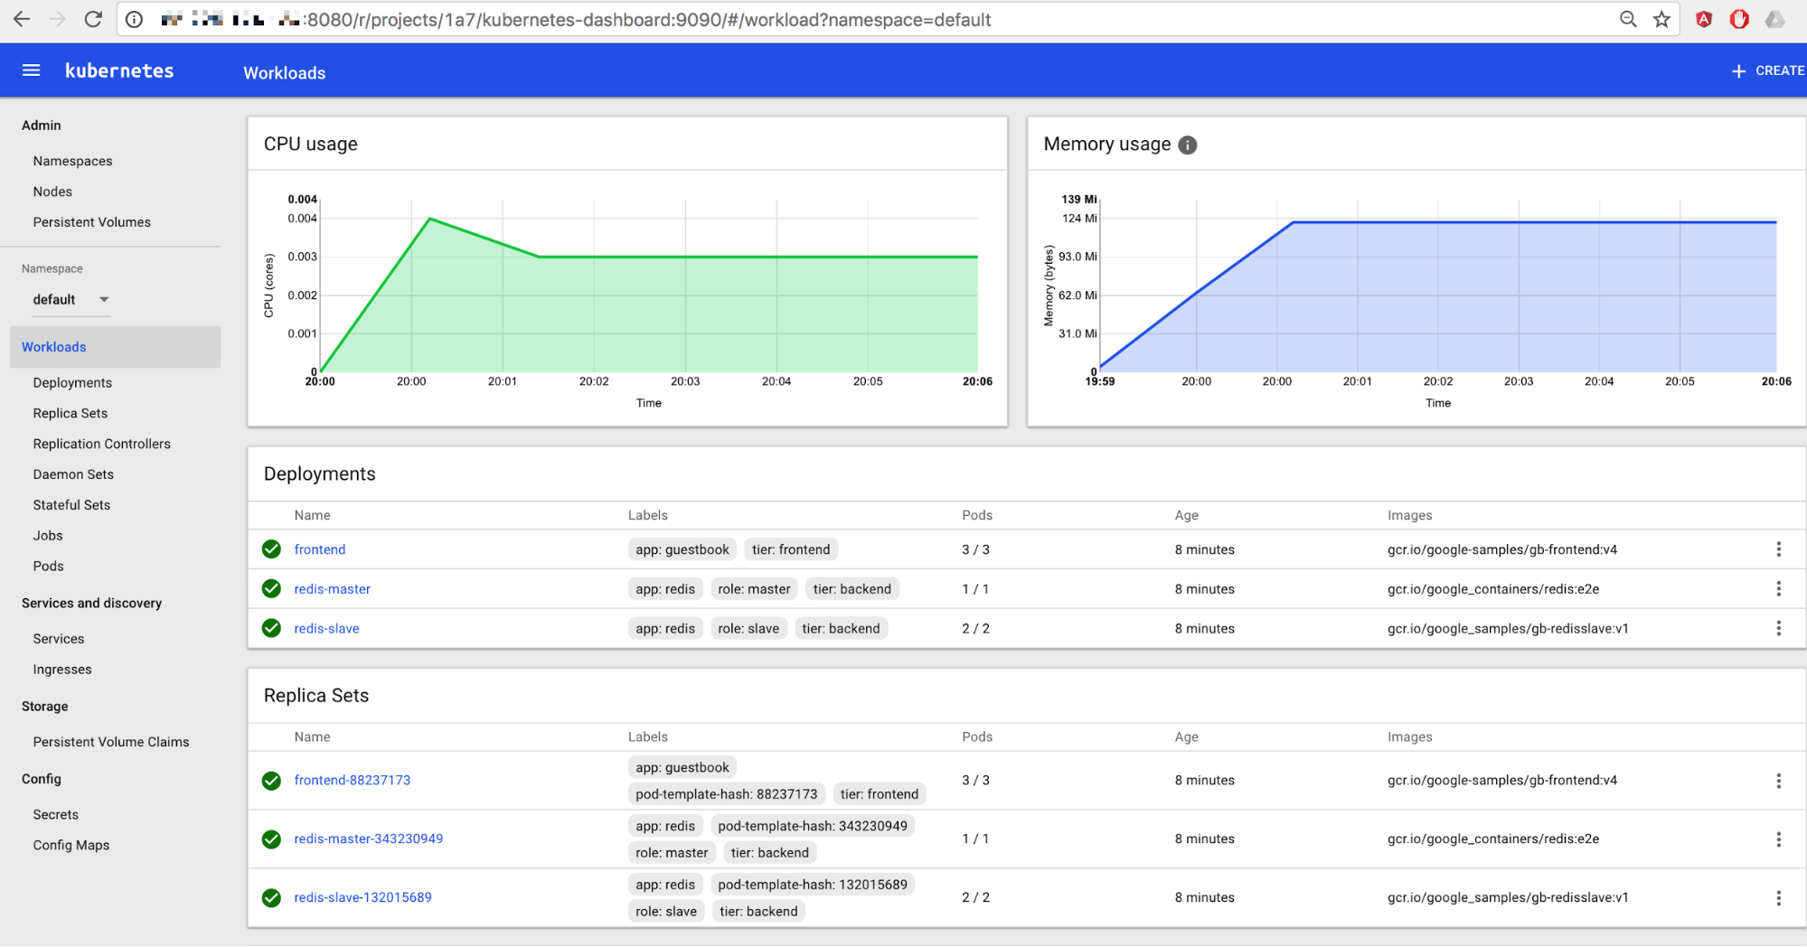Click the zoom magnifier icon in address bar
1807x947 pixels.
[x=1628, y=19]
